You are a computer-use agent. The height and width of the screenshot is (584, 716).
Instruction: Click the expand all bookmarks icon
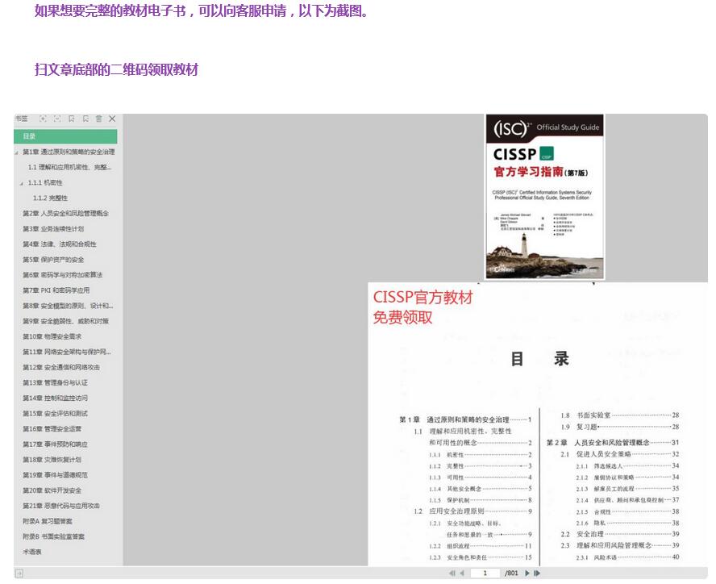(x=43, y=119)
